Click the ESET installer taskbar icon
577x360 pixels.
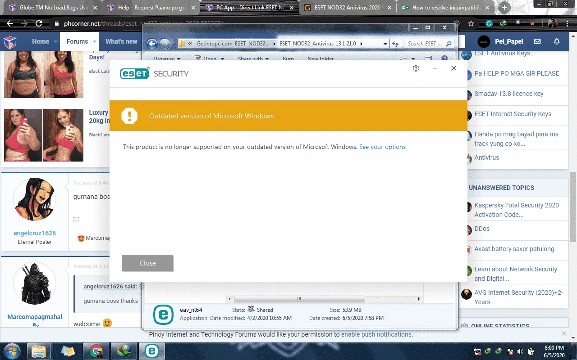click(152, 351)
